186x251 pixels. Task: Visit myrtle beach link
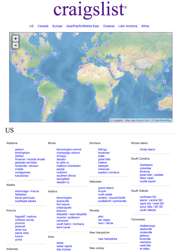click(148, 181)
